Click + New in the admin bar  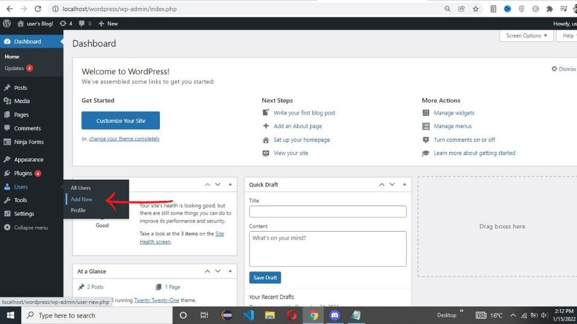pyautogui.click(x=108, y=24)
